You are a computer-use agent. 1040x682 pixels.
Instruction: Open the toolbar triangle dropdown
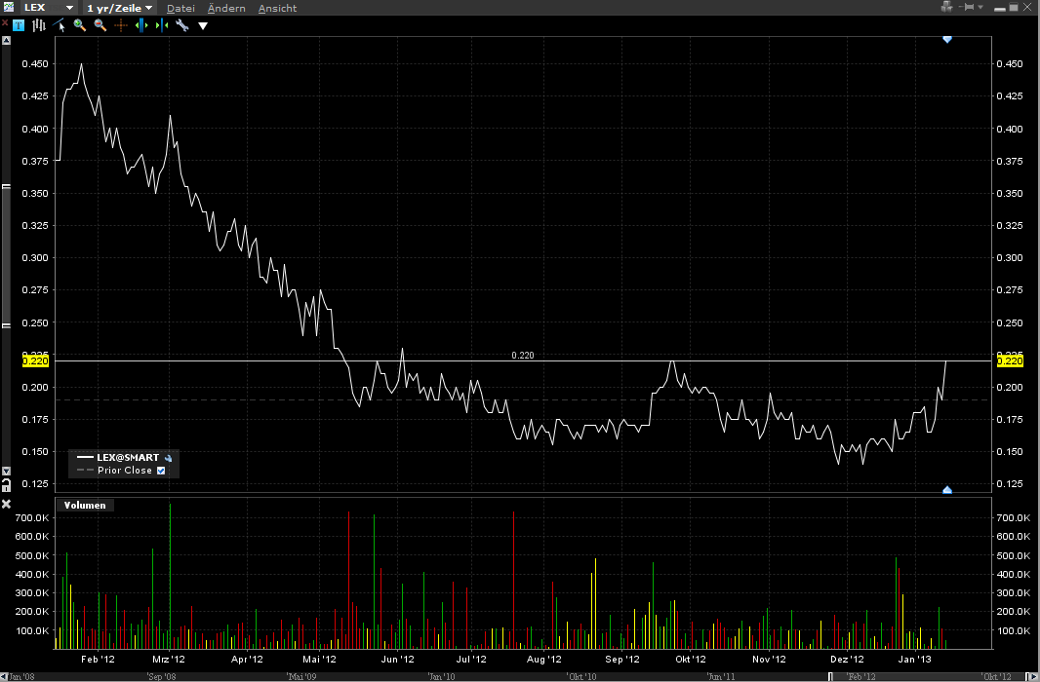tap(202, 24)
